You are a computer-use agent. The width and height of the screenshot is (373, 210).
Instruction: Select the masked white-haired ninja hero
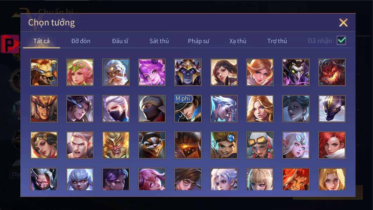[116, 108]
